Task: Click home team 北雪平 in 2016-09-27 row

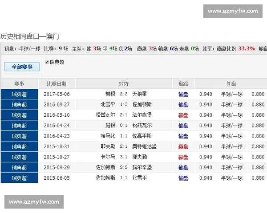Action: tap(108, 104)
